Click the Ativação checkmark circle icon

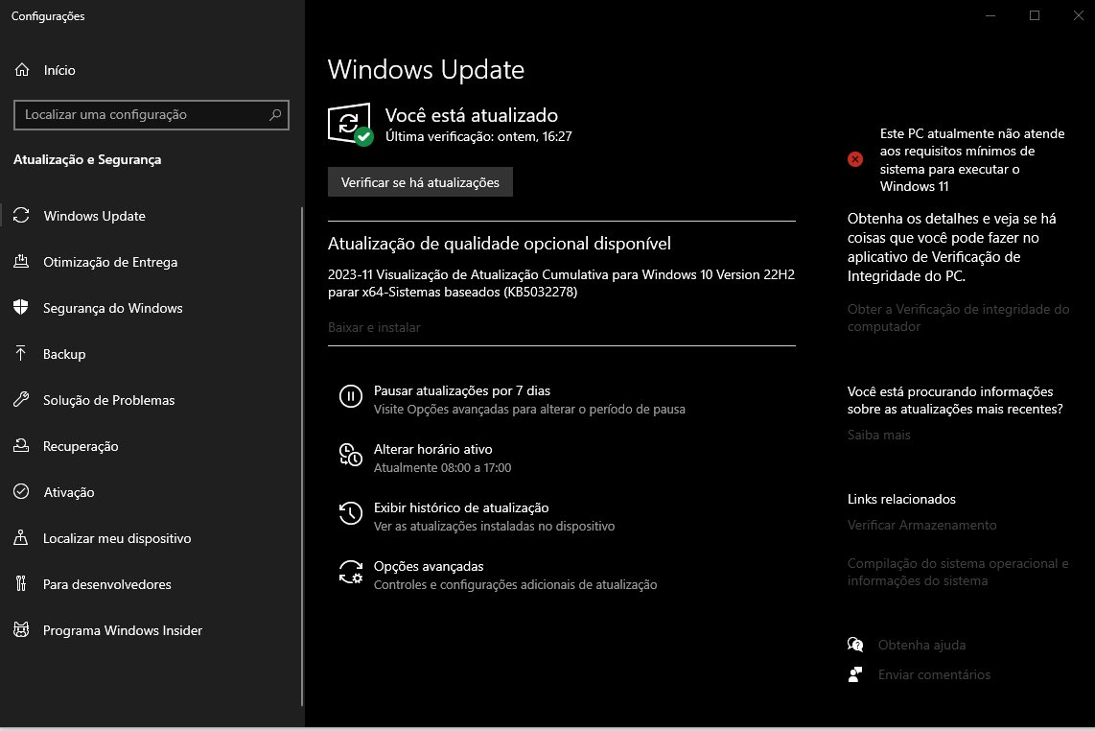tap(22, 491)
